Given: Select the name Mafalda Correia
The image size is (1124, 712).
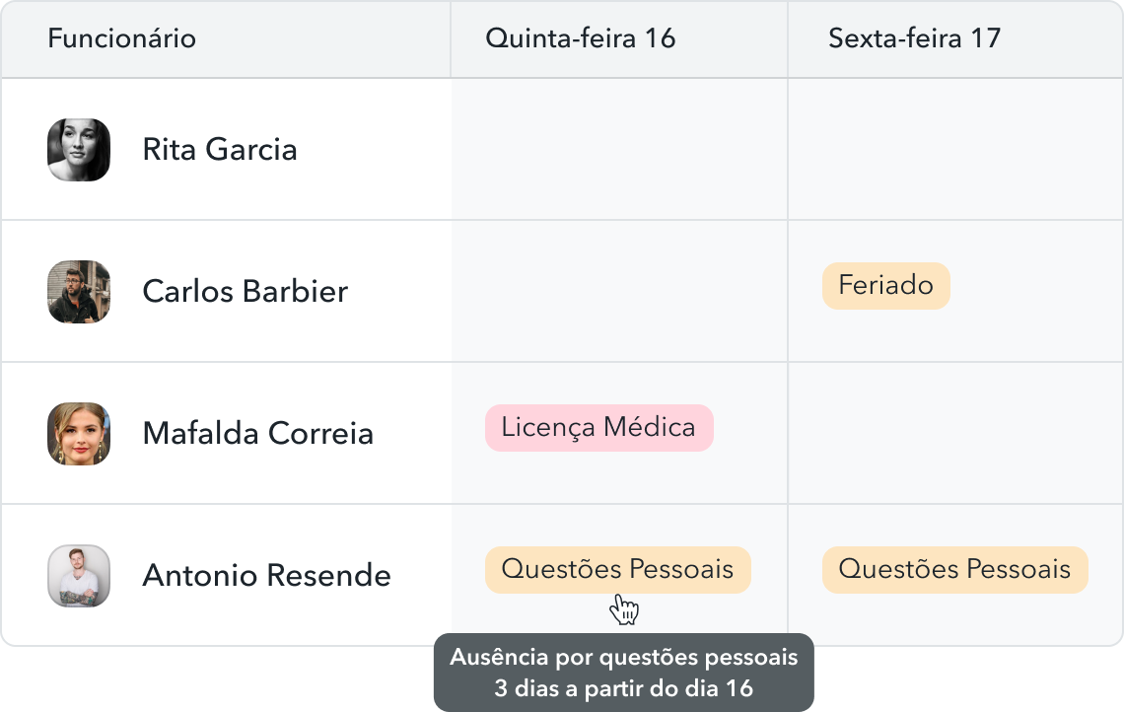Looking at the screenshot, I should [258, 434].
